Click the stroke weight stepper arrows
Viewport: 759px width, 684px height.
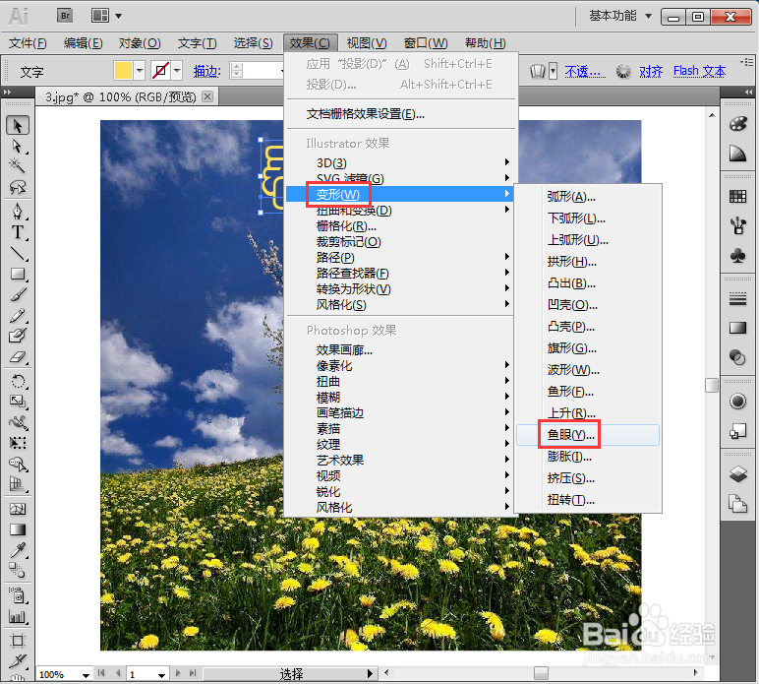tap(236, 70)
